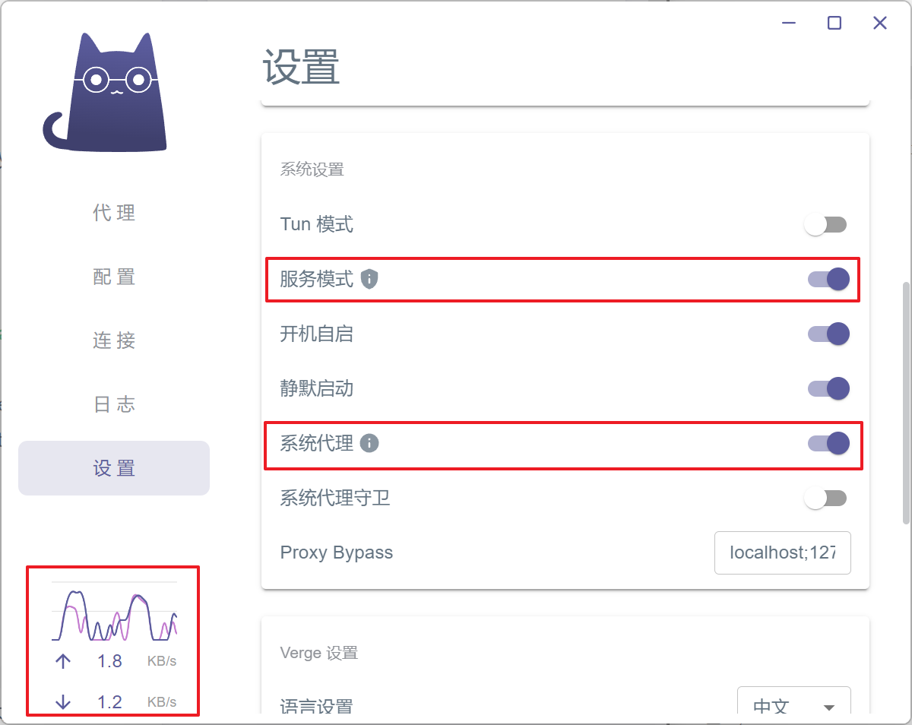Switch to the 连接 tab
The image size is (912, 725).
[x=113, y=341]
